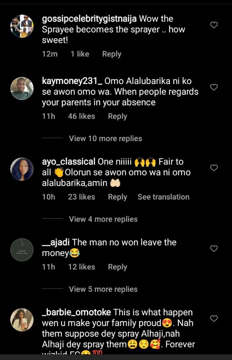This screenshot has width=232, height=360.
Task: Open the ayo_classical username link
Action: pyautogui.click(x=69, y=161)
